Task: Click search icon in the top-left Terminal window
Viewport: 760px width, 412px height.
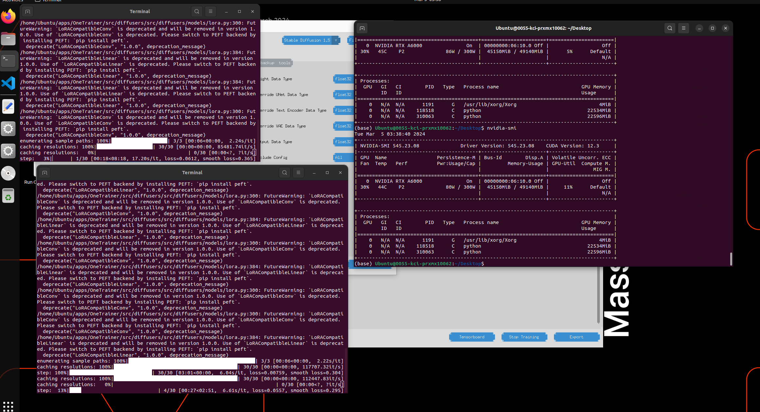Action: (197, 11)
